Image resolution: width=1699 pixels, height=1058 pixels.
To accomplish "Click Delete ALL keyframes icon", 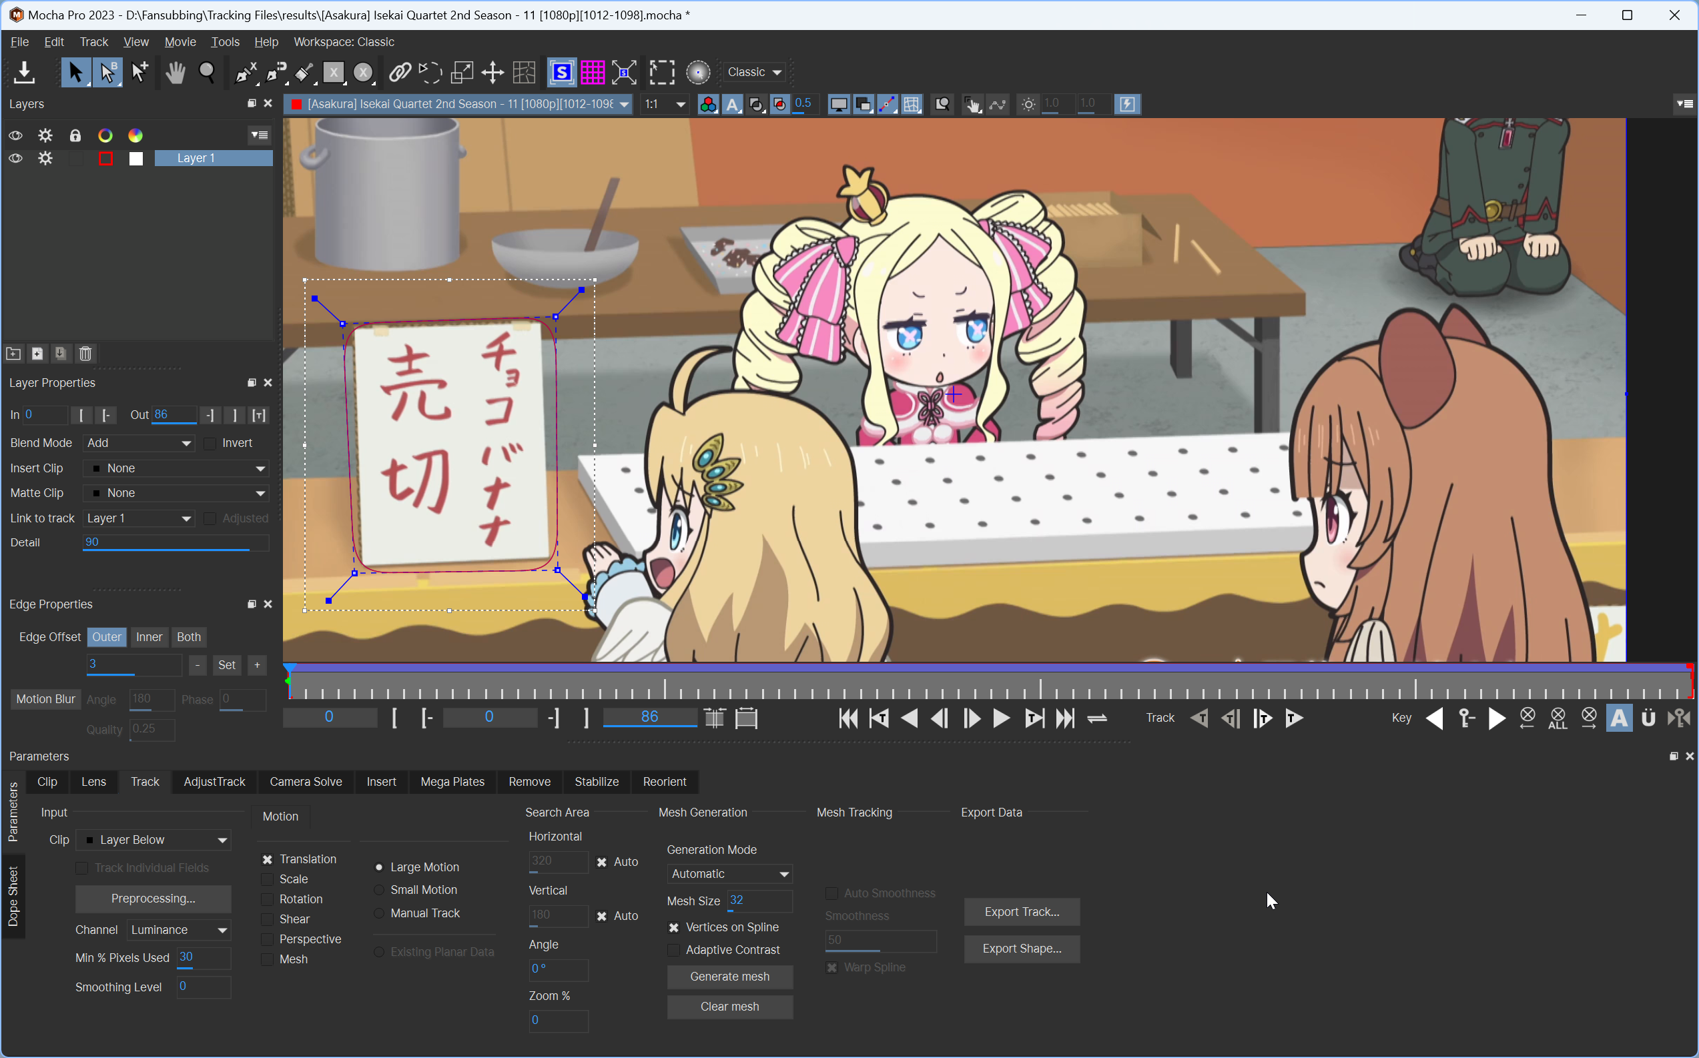I will (1558, 718).
